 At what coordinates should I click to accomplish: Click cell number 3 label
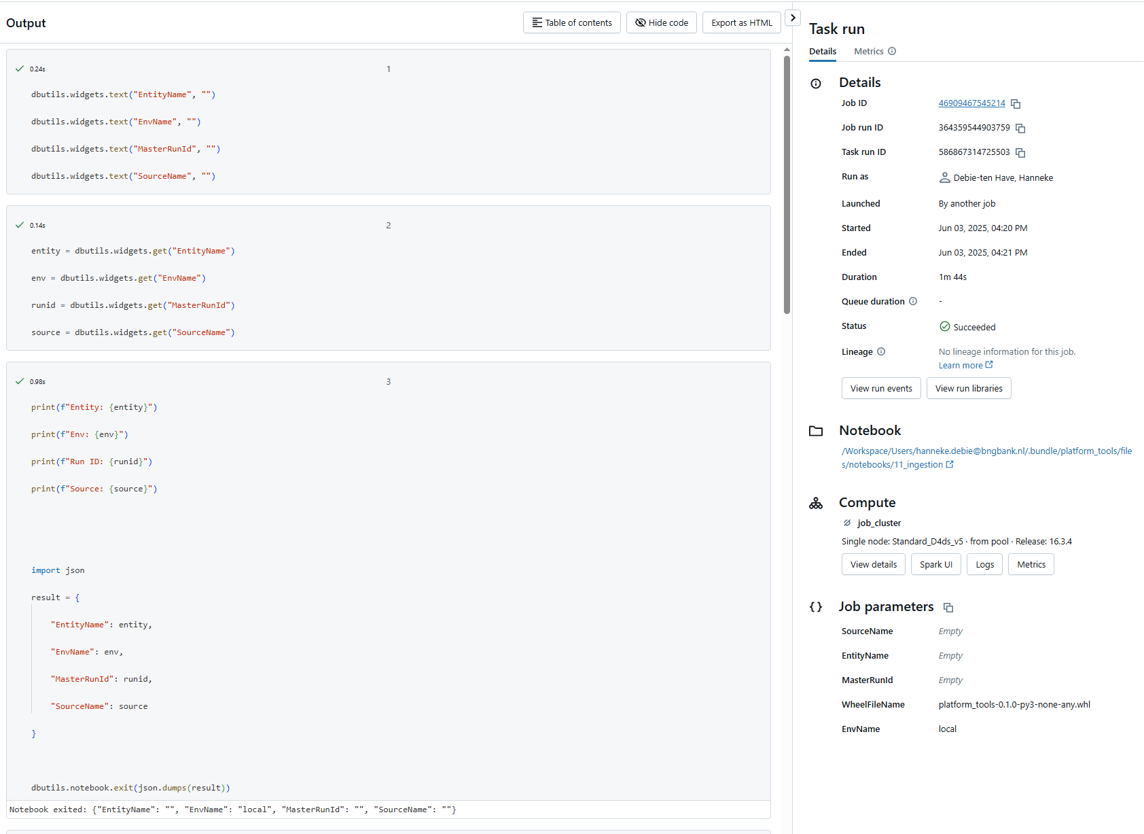pos(389,381)
